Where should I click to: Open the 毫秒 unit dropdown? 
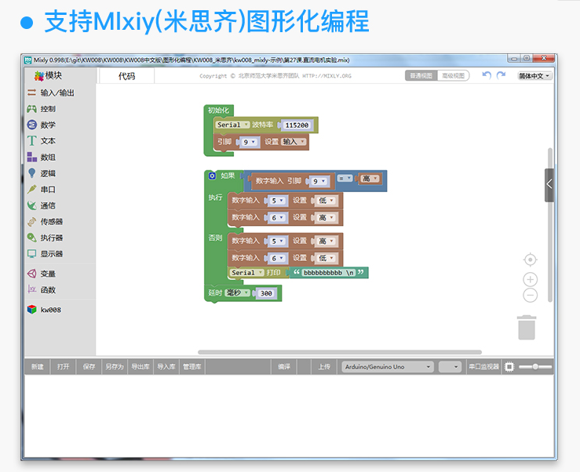[x=237, y=292]
